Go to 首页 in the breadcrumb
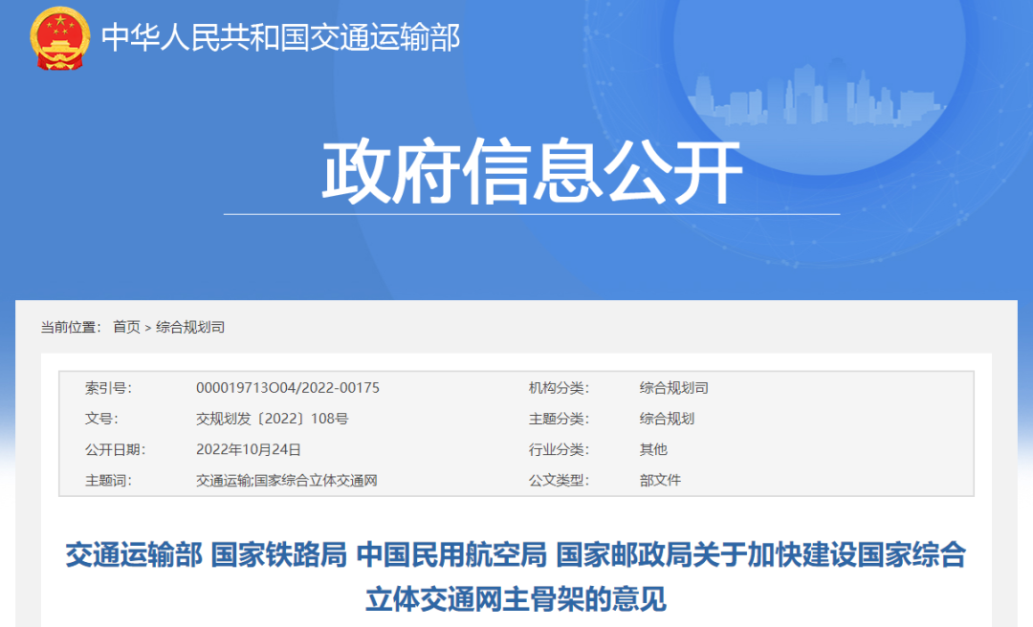Screen dimensions: 1033x627 [x=126, y=327]
